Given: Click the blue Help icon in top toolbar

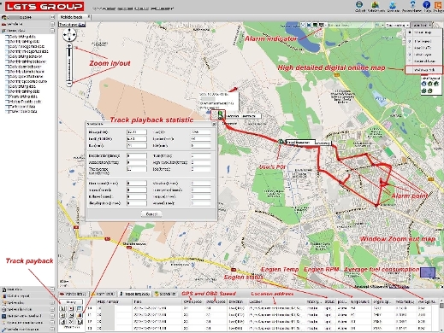Looking at the screenshot, I should click(x=427, y=5).
